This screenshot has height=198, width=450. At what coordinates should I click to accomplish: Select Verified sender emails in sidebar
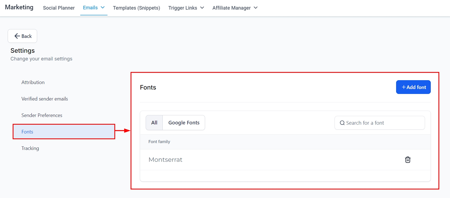pos(45,99)
